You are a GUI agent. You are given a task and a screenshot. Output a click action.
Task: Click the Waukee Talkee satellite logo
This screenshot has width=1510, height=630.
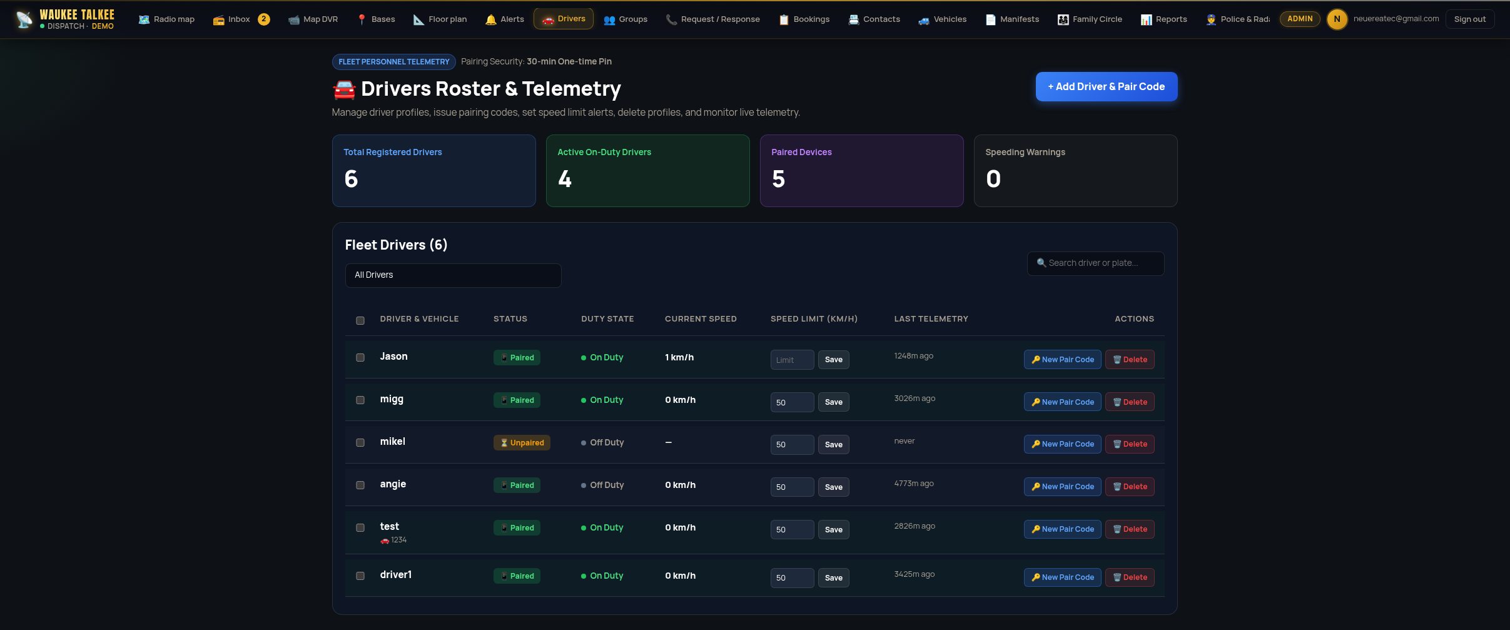click(x=24, y=19)
